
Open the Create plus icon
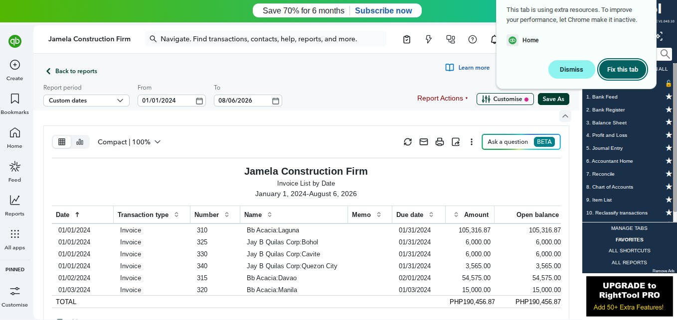[15, 65]
